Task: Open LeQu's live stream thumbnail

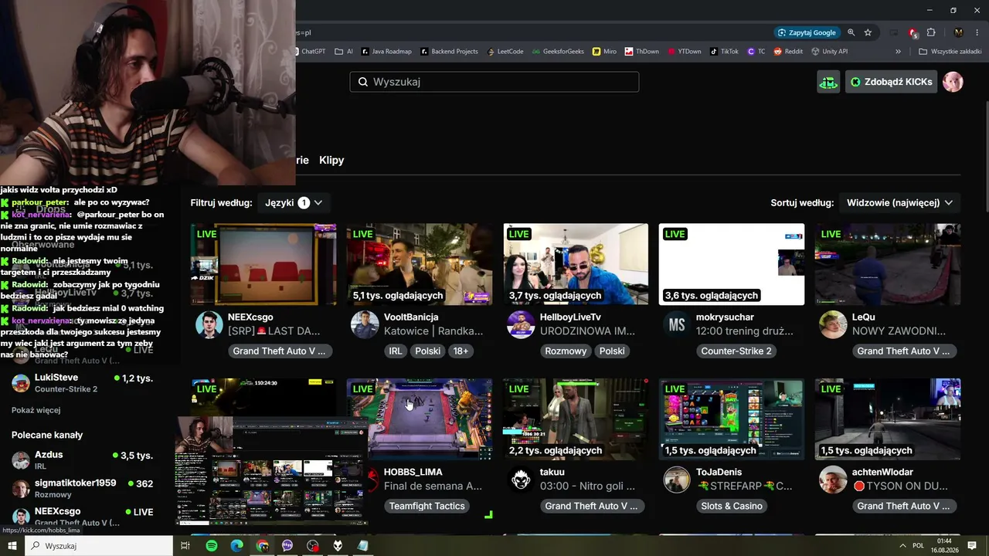Action: (888, 264)
